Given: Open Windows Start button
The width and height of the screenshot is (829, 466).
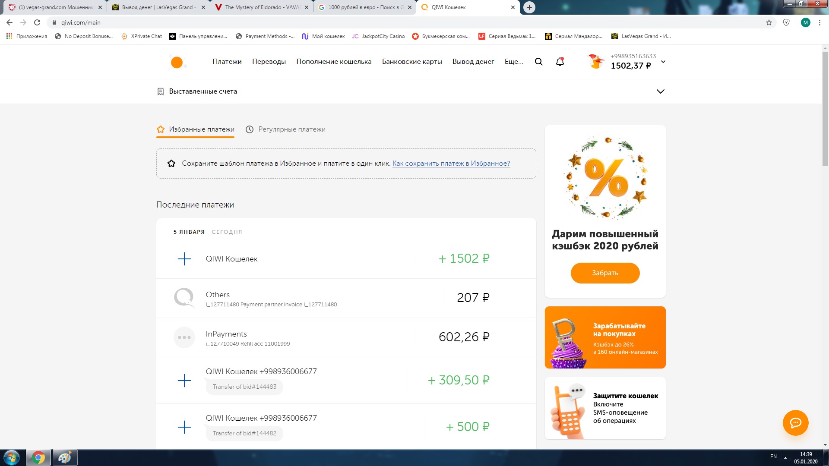Looking at the screenshot, I should coord(12,457).
